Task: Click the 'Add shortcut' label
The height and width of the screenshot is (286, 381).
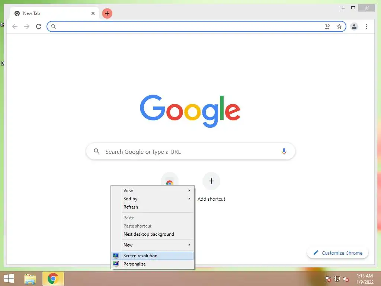Action: click(211, 199)
